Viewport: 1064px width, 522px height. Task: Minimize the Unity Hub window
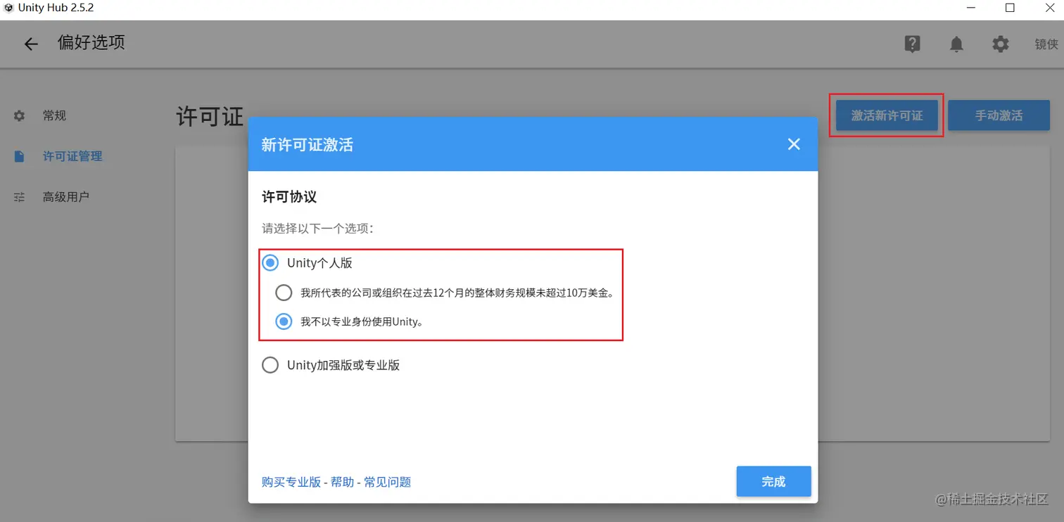pos(970,8)
